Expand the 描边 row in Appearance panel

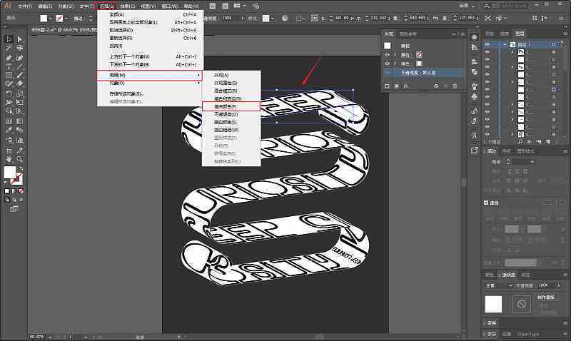(395, 55)
